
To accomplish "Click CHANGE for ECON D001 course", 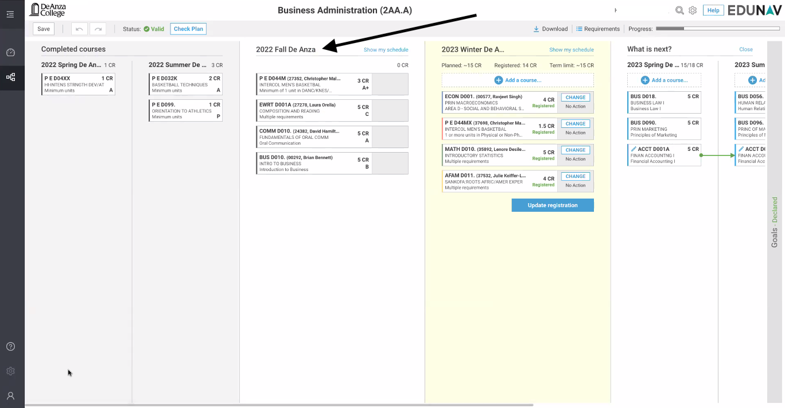I will click(x=575, y=98).
